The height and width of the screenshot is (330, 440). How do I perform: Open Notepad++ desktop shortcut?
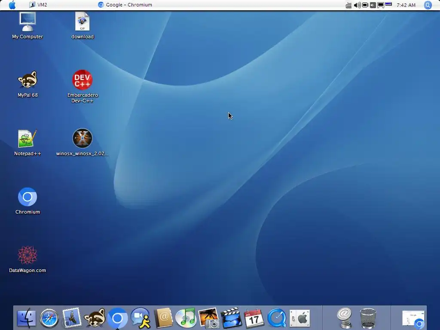27,143
